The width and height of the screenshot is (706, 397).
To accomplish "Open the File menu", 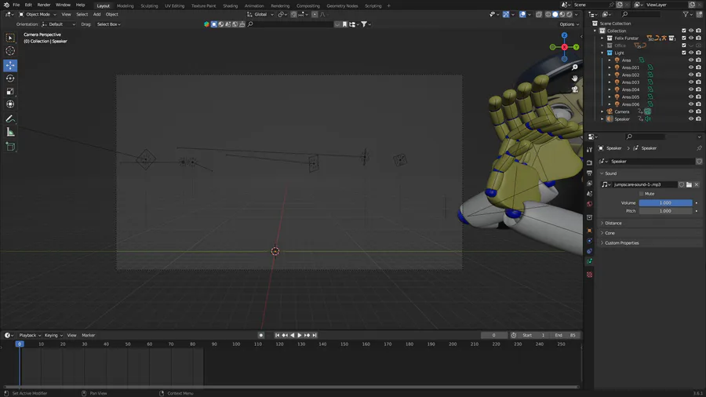I will [x=16, y=5].
